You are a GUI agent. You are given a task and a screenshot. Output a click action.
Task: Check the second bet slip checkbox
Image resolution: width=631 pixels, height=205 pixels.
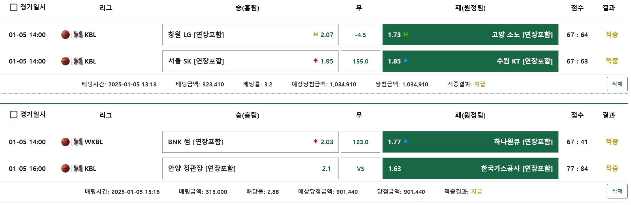click(13, 114)
